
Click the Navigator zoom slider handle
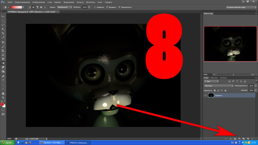(x=233, y=75)
